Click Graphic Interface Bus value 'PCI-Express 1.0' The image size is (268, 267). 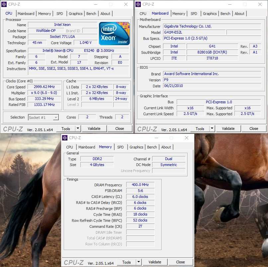219,102
